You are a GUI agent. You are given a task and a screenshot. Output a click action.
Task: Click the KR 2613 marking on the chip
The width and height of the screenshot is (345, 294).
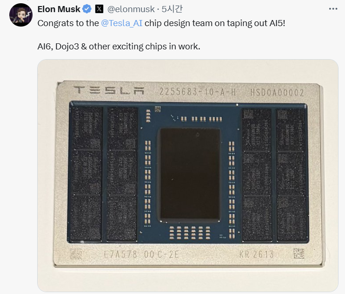coord(256,254)
